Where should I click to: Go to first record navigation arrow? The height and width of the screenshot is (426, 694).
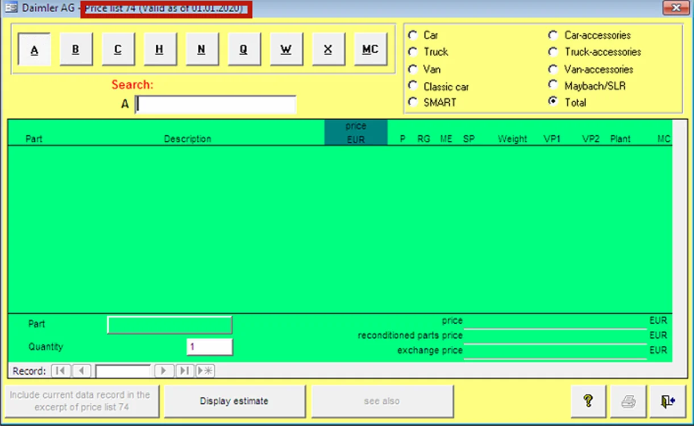[60, 371]
